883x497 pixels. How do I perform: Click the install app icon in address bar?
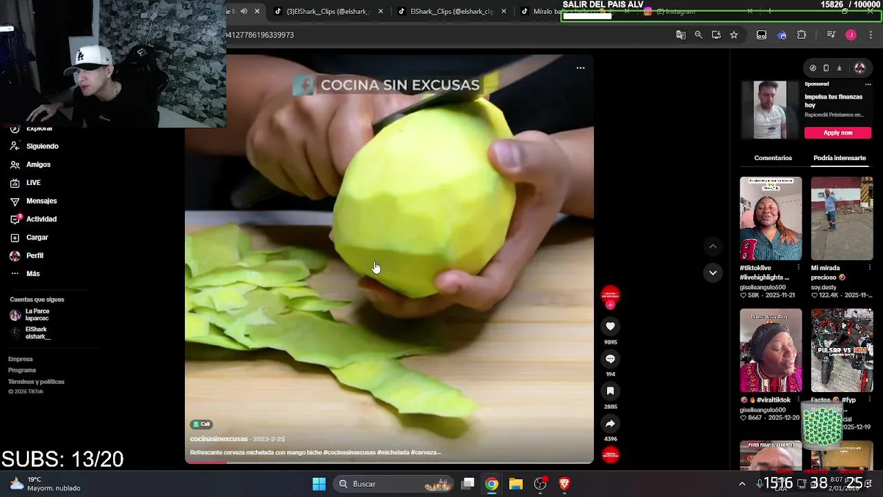(x=716, y=35)
